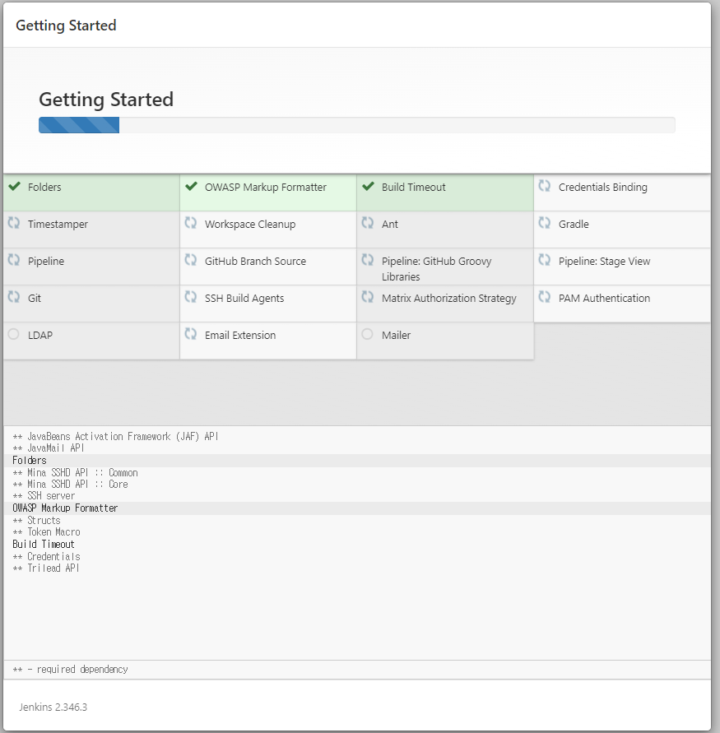Click the pending circle icon next to Mailer
Image resolution: width=720 pixels, height=733 pixels.
368,334
